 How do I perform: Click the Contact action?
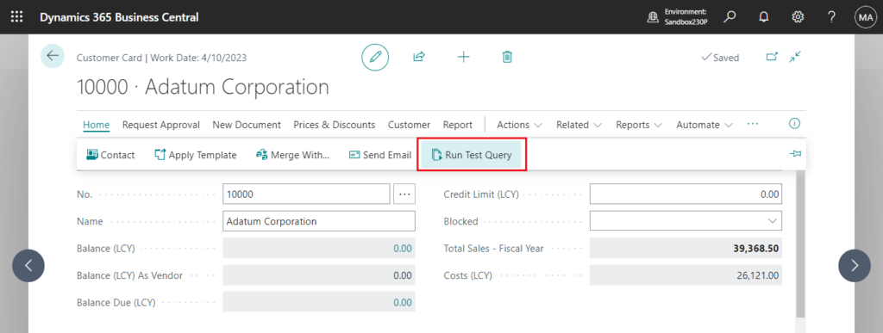[110, 155]
